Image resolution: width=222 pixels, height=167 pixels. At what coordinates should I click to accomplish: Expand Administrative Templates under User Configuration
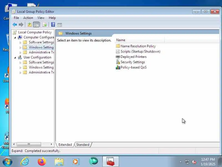click(x=20, y=73)
